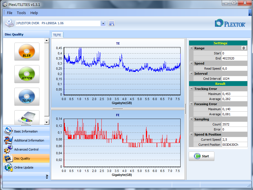
Task: Click the Read Speed value 6,0
Action: pyautogui.click(x=235, y=69)
